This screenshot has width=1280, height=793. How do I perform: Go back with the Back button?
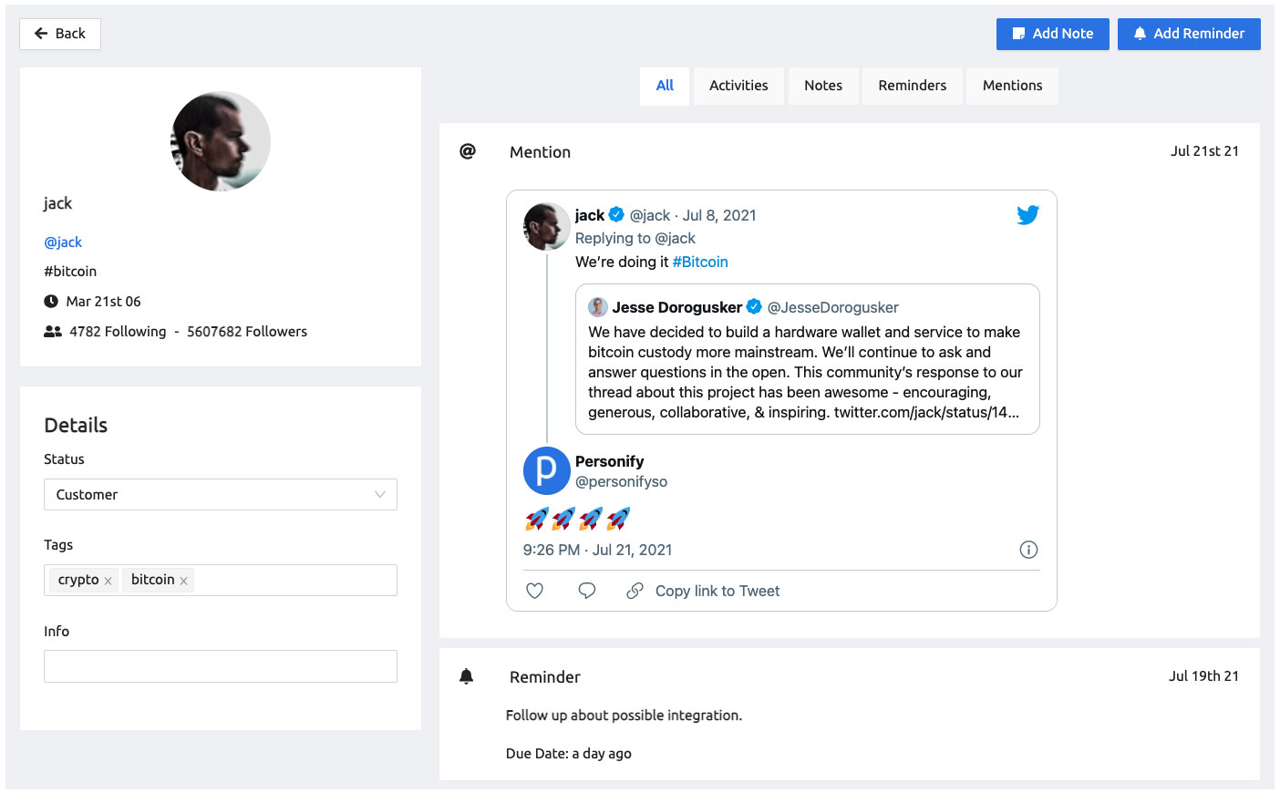click(60, 34)
